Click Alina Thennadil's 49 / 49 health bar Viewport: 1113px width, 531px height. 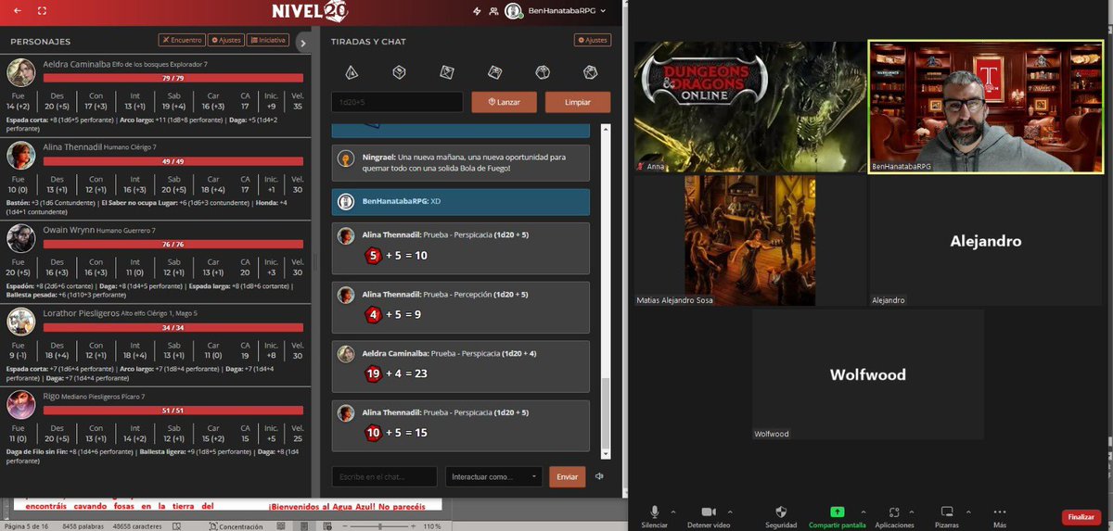coord(173,161)
